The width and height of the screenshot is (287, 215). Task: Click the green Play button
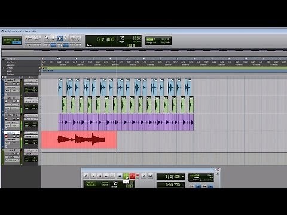[x=126, y=176]
